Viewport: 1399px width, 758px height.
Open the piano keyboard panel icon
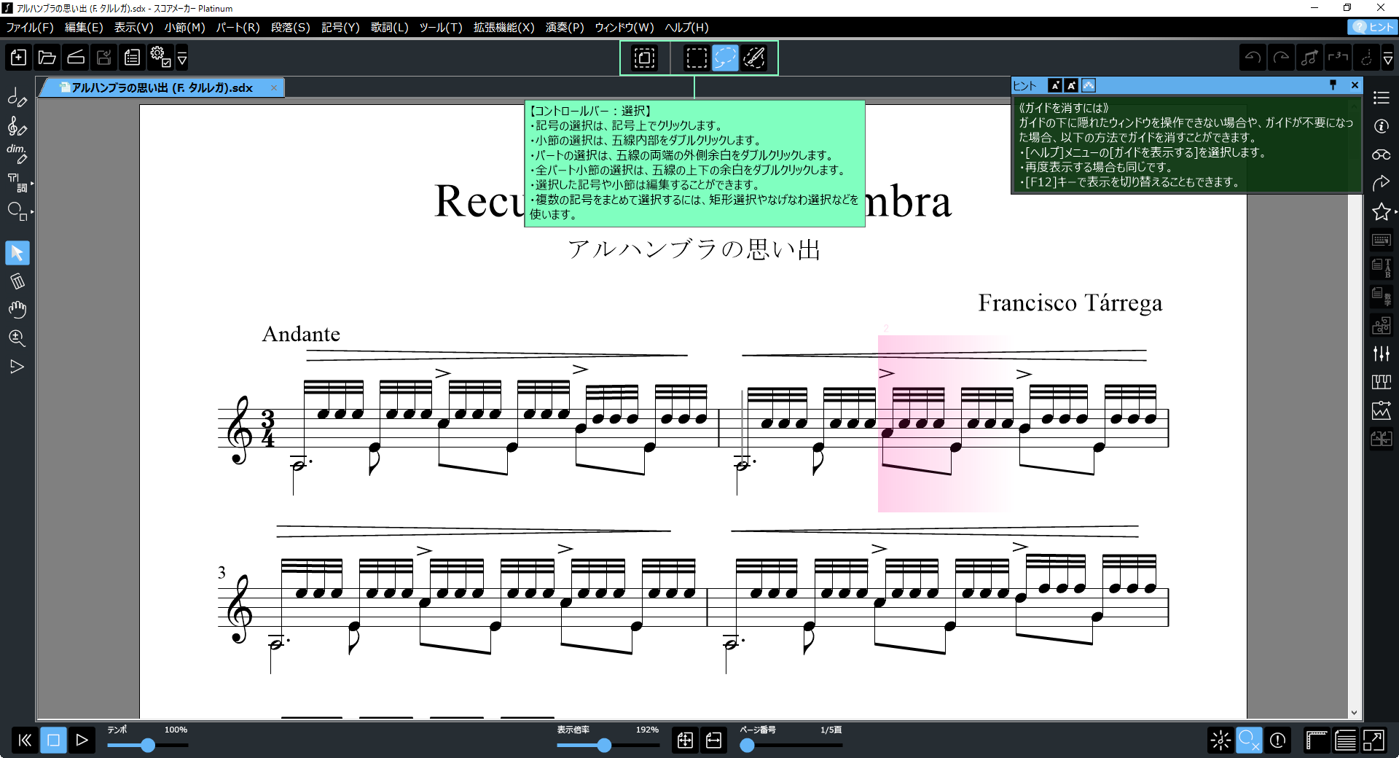1382,382
